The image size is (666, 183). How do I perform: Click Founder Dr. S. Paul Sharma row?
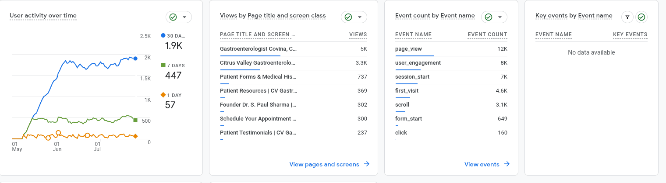tap(294, 105)
